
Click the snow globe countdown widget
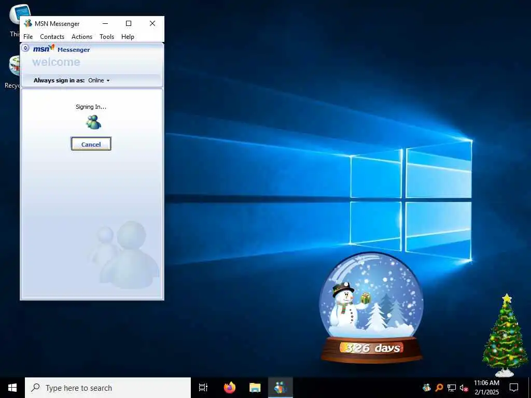(371, 308)
